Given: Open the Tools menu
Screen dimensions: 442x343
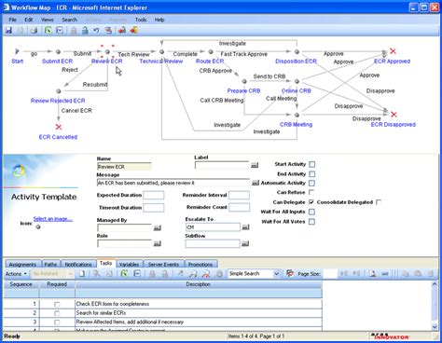Looking at the screenshot, I should tap(141, 20).
